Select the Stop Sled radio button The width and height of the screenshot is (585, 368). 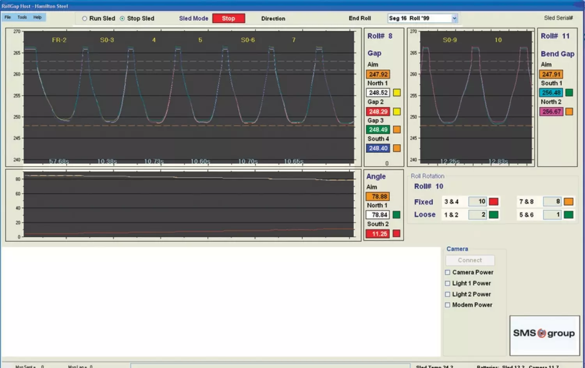click(x=122, y=18)
